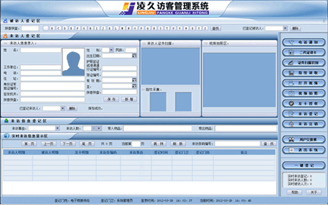Viewport: 328px width, 205px height.
Task: Click the 视频拍照 video photo button
Action: pyautogui.click(x=304, y=93)
